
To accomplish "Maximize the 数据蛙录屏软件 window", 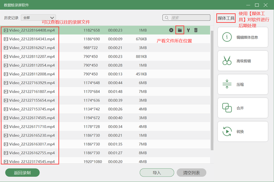I will (257, 5).
